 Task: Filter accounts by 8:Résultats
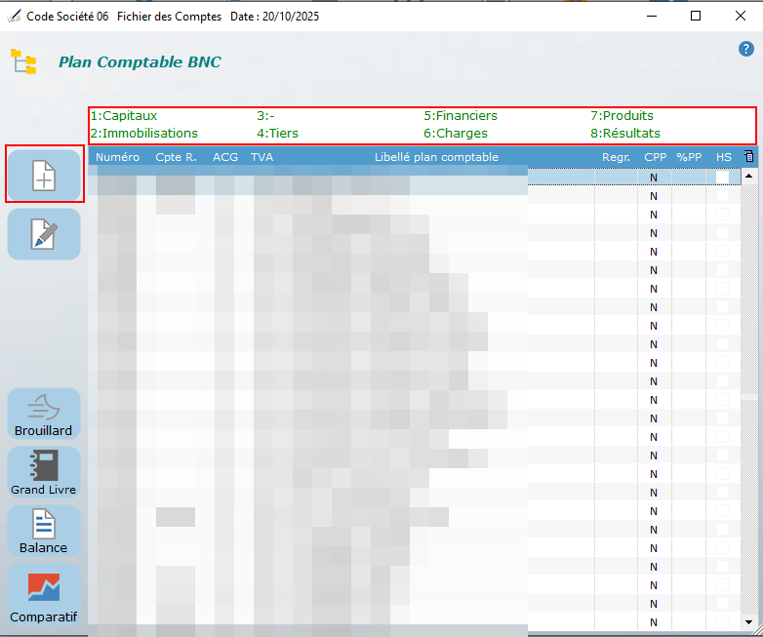click(625, 134)
